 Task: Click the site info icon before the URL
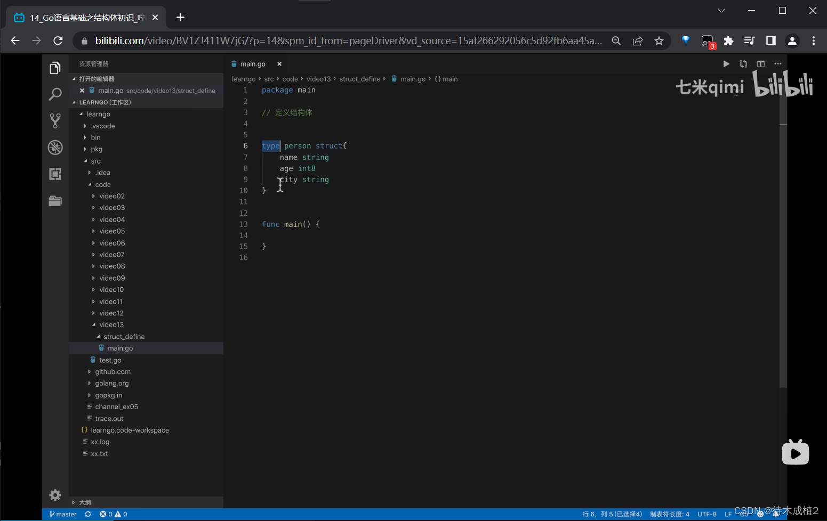[84, 41]
